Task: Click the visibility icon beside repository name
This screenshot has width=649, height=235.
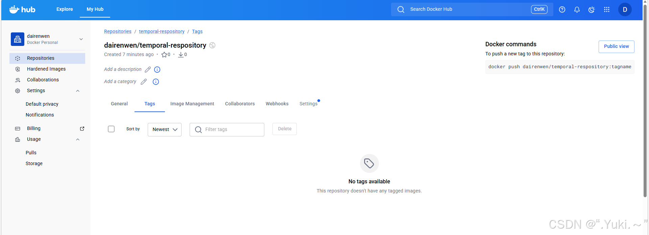Action: click(212, 45)
